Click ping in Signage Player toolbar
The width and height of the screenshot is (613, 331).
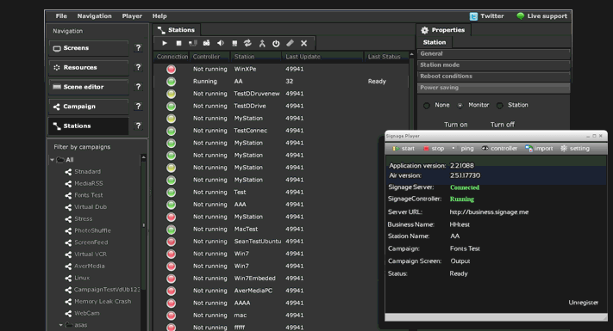point(462,149)
